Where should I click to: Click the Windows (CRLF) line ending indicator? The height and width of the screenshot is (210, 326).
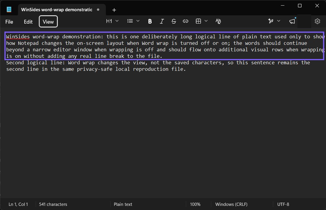tap(231, 204)
